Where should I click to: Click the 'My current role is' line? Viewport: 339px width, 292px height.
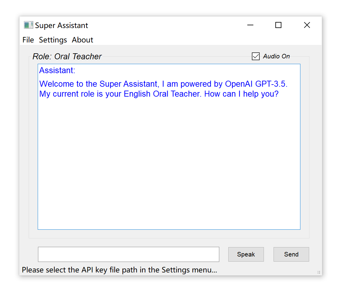pos(159,94)
